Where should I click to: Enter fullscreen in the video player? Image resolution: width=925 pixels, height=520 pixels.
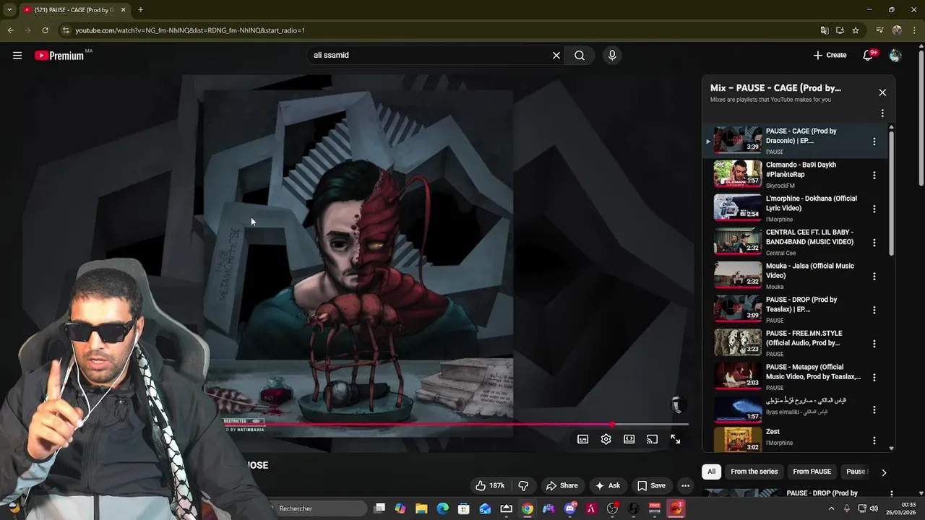(x=675, y=439)
